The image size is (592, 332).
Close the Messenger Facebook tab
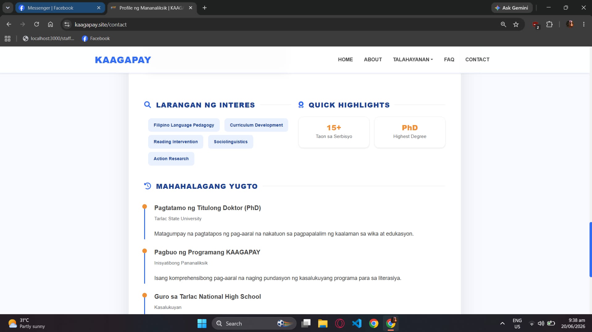pyautogui.click(x=99, y=8)
